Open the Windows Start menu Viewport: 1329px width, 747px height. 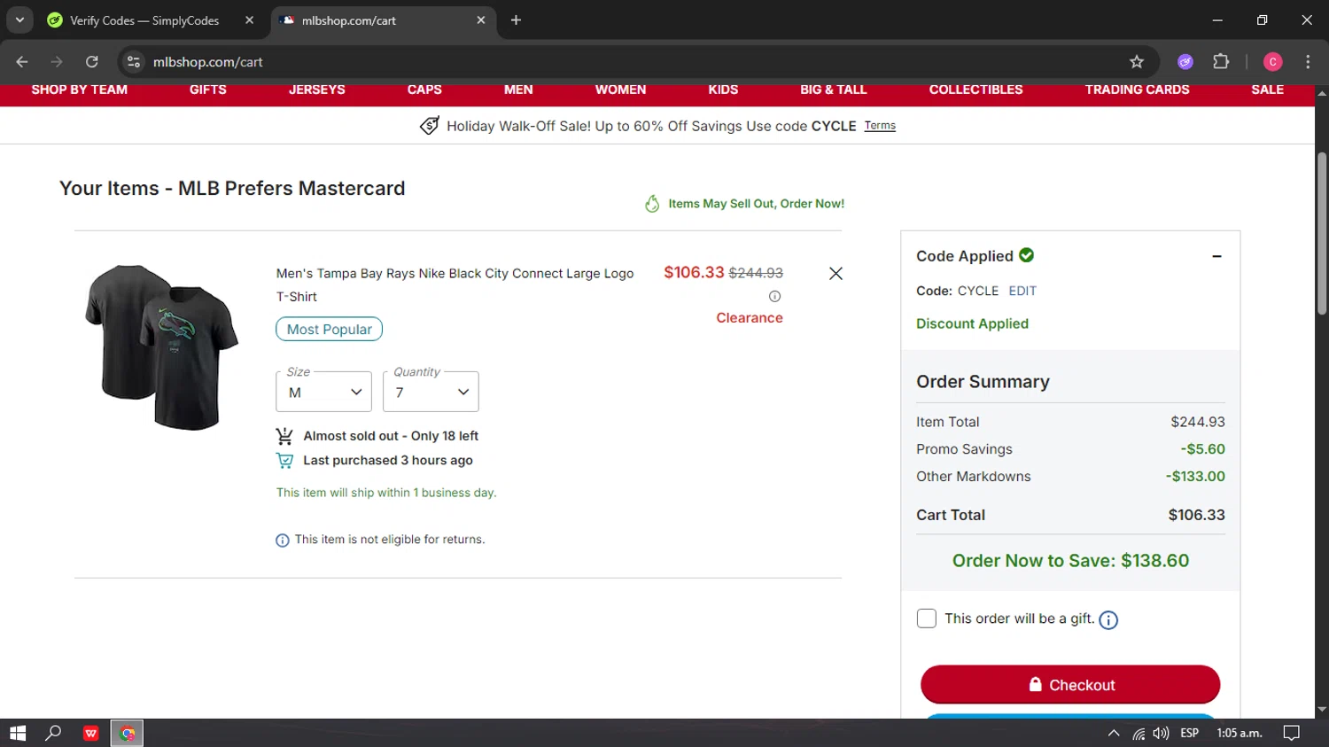click(18, 733)
